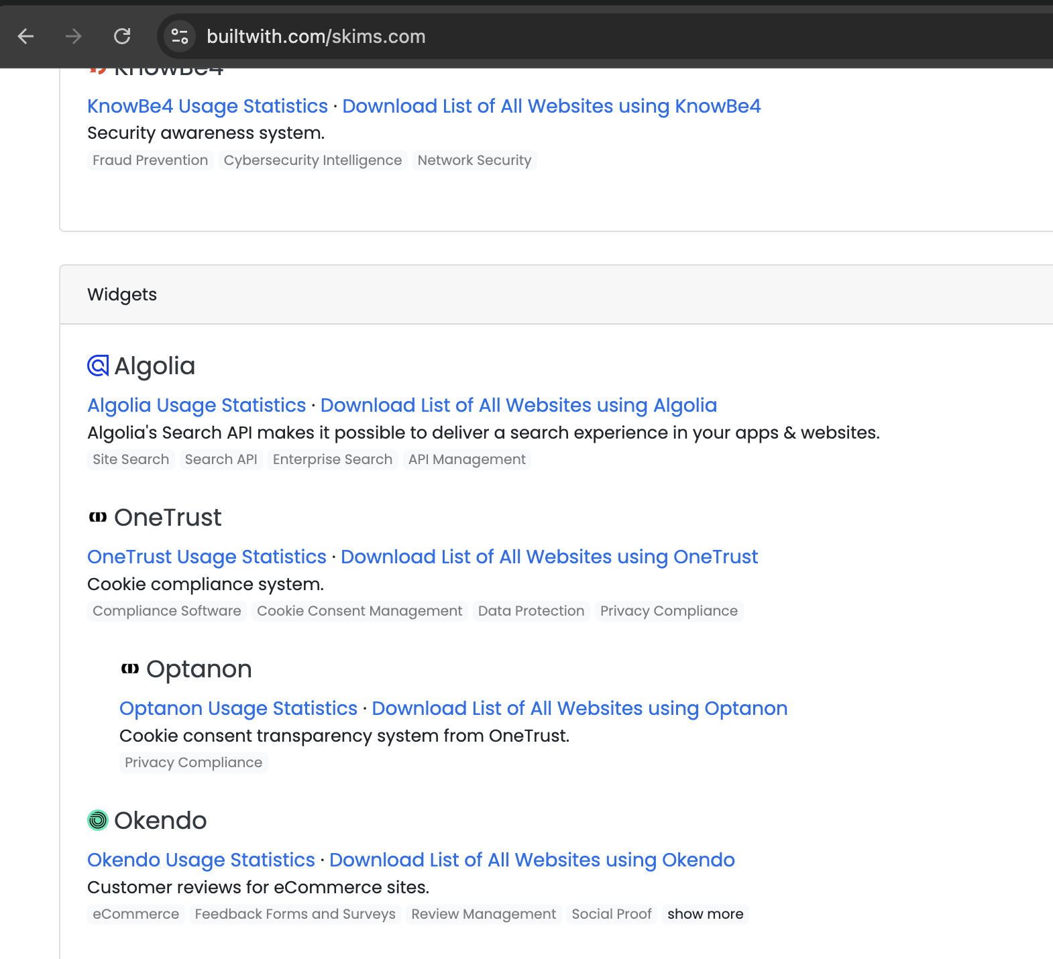Click the Optanon logo icon
Image resolution: width=1053 pixels, height=959 pixels.
tap(130, 669)
